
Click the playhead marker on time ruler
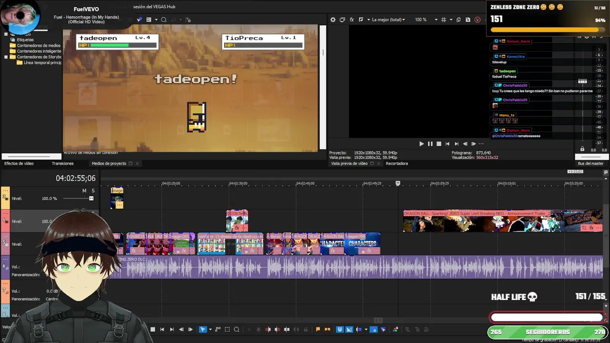(398, 183)
